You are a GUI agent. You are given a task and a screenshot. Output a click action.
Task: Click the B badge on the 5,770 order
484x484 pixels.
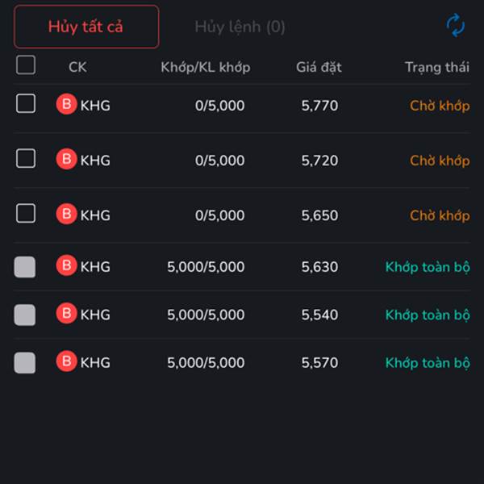point(66,104)
